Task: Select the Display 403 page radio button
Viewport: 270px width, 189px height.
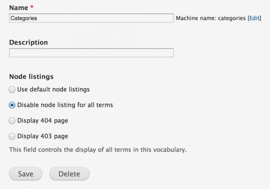Action: point(12,136)
